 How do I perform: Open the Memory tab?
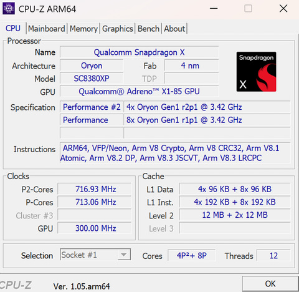coord(83,29)
